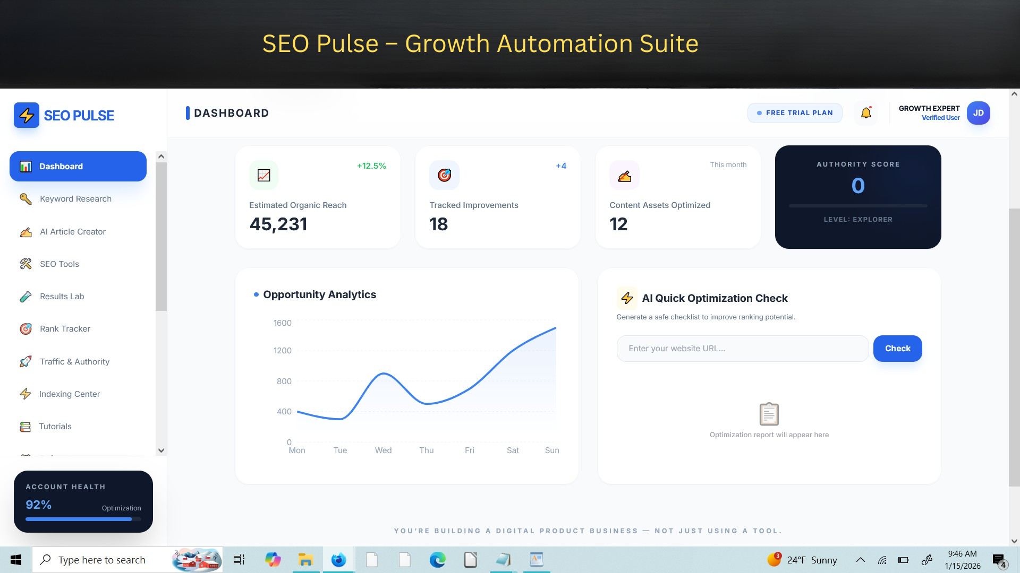Click the website URL input field
The width and height of the screenshot is (1020, 573).
click(742, 348)
